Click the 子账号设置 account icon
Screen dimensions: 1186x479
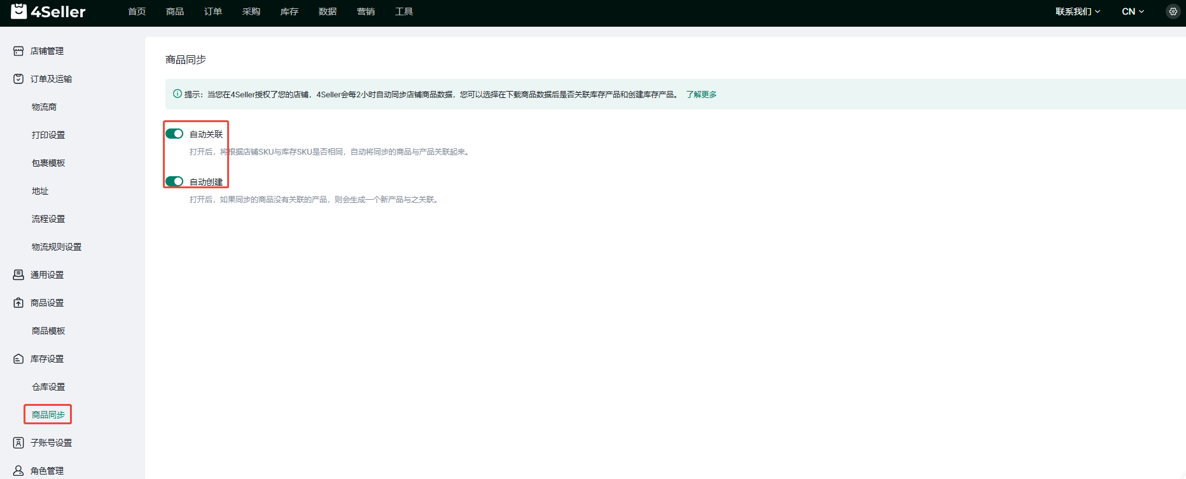[x=18, y=443]
